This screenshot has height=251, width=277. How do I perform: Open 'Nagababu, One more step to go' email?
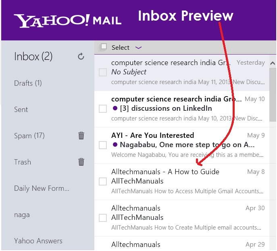pos(182,145)
